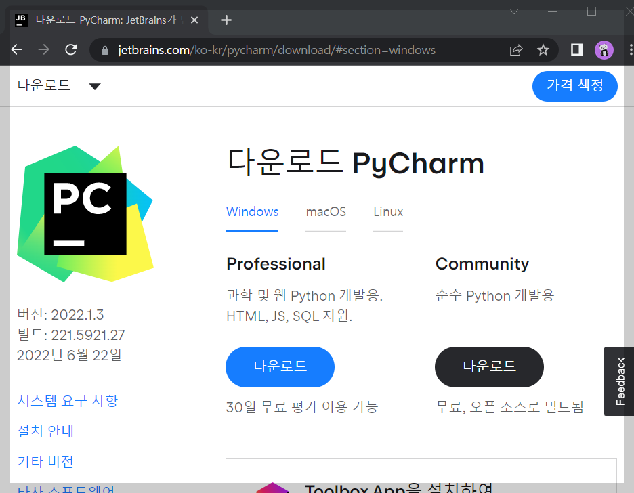Reload the JetBrains download page
634x493 pixels.
[x=71, y=49]
